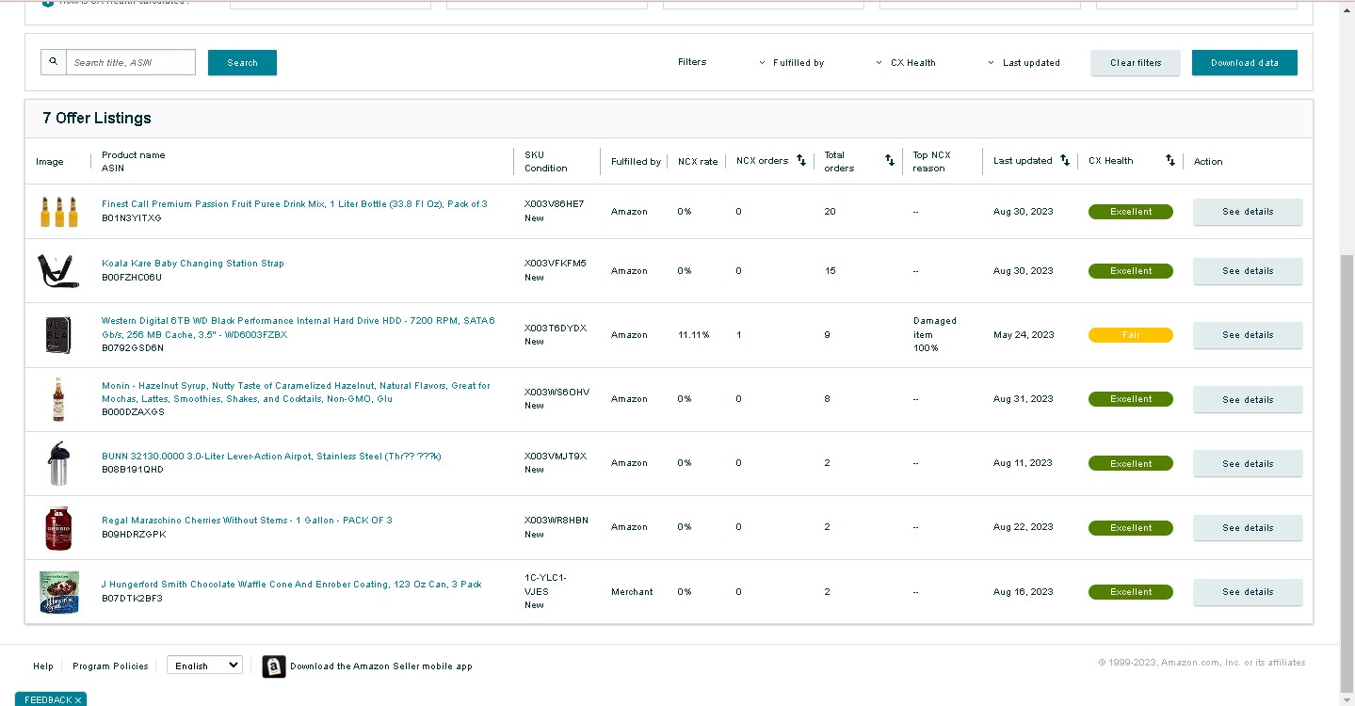Click the Download data button
The height and width of the screenshot is (706, 1355).
pos(1245,63)
